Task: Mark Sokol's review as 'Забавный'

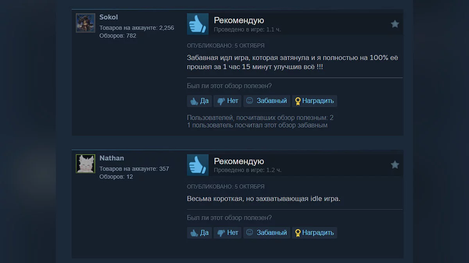Action: click(x=267, y=101)
